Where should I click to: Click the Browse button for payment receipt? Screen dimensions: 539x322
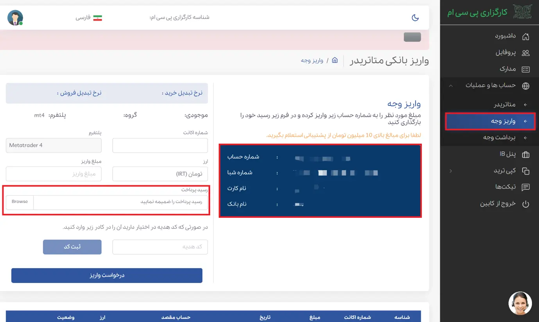[x=20, y=202]
